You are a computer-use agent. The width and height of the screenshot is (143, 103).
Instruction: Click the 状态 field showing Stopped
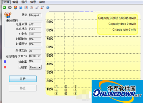point(35,15)
